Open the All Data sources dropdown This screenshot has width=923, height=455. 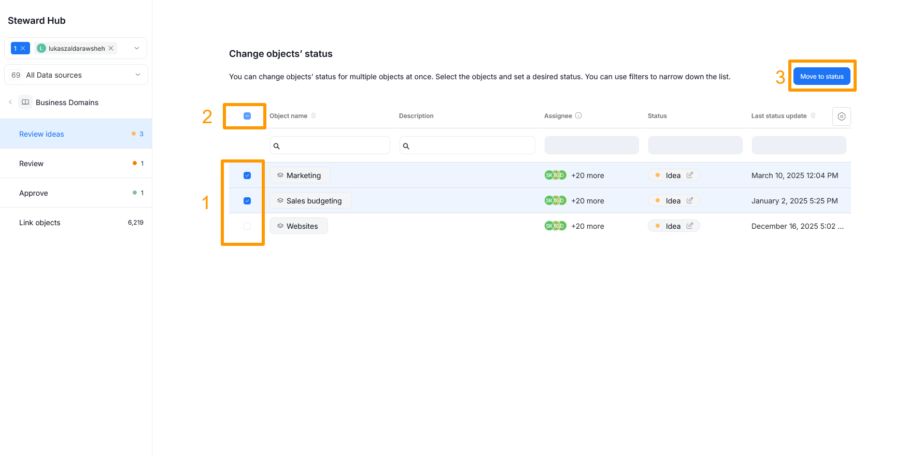138,75
